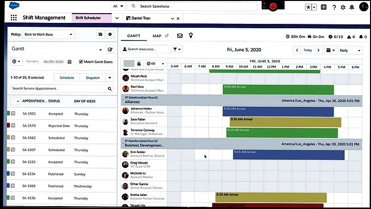Open the Notifications bell in header
Image resolution: width=371 pixels, height=209 pixels.
click(352, 7)
